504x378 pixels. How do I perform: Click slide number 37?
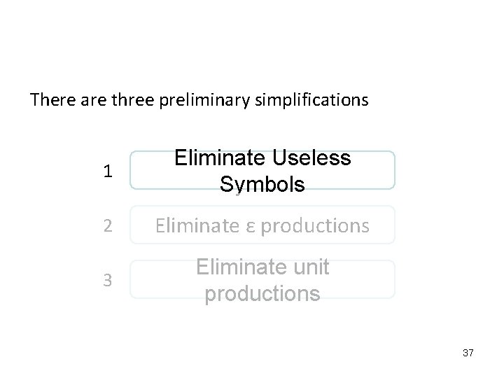(468, 353)
